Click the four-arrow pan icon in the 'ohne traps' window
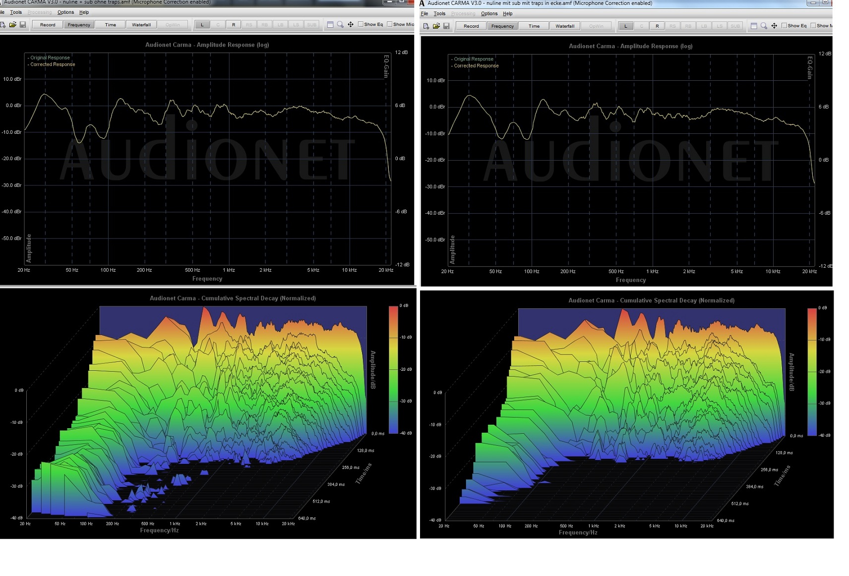Image resolution: width=849 pixels, height=576 pixels. (351, 24)
